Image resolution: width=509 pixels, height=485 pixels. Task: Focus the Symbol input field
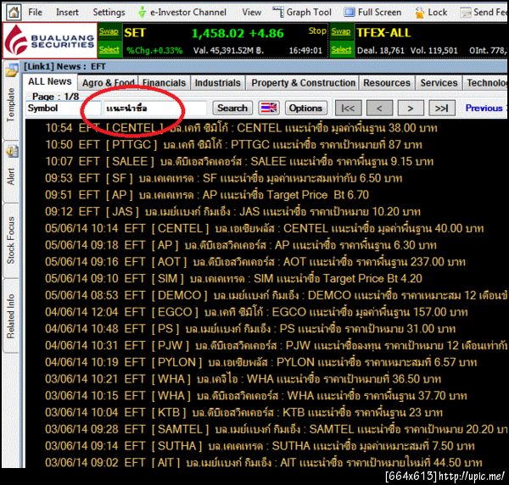pos(64,108)
